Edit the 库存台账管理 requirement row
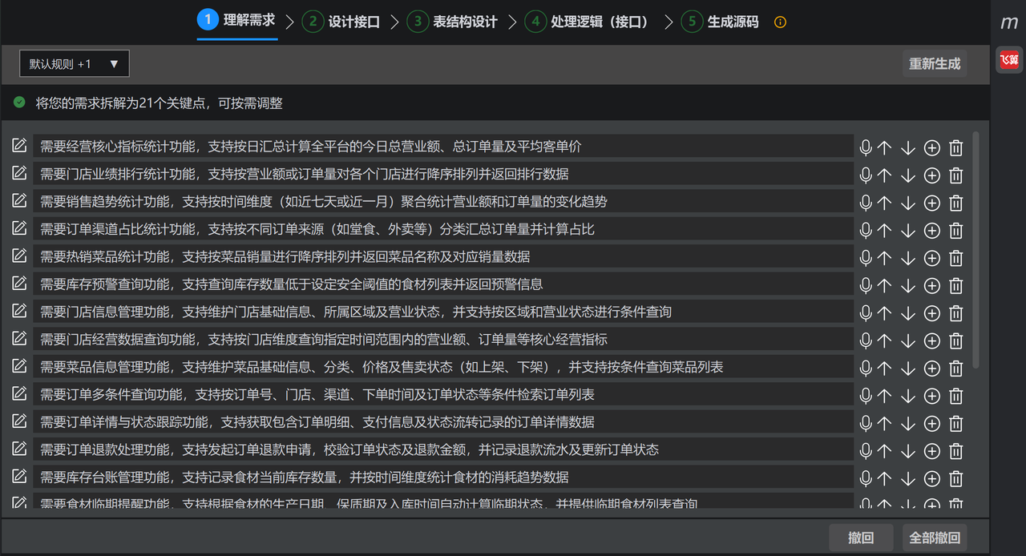1026x556 pixels. click(x=19, y=476)
